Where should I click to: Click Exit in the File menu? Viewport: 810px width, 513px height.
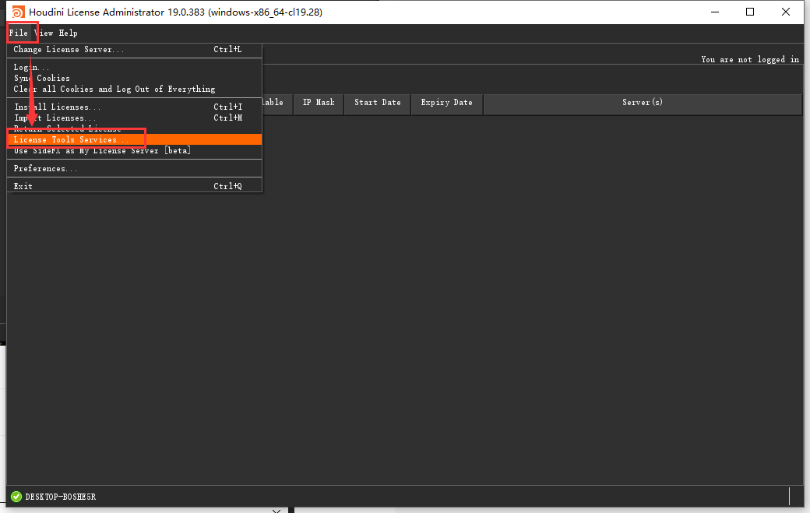tap(134, 186)
